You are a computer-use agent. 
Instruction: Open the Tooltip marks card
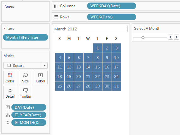point(25,93)
